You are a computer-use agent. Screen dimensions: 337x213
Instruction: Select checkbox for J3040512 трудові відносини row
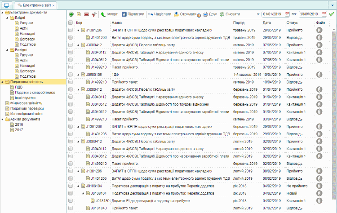pyautogui.click(x=71, y=104)
